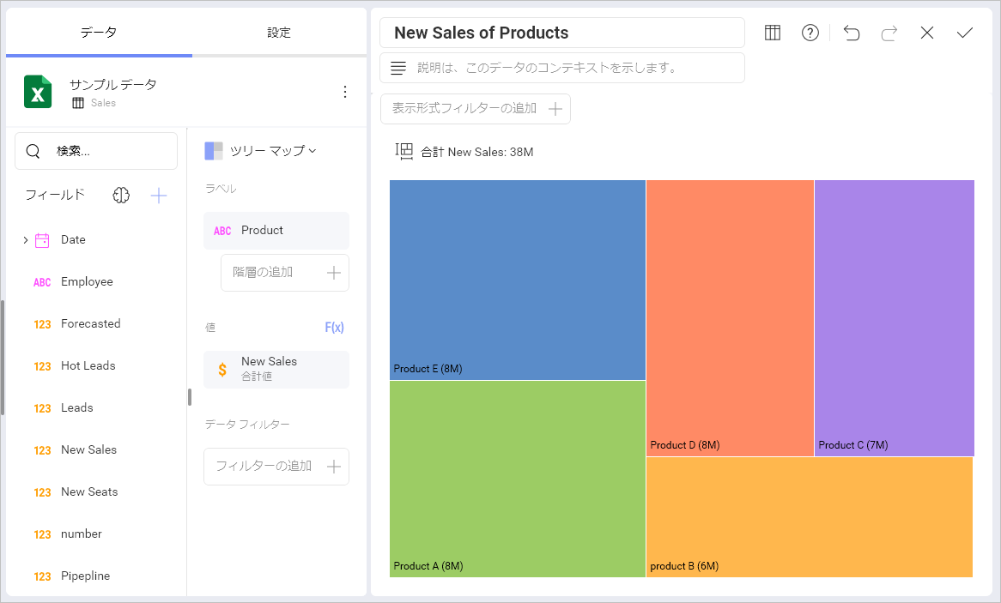Expand the Date field chevron

(x=26, y=240)
